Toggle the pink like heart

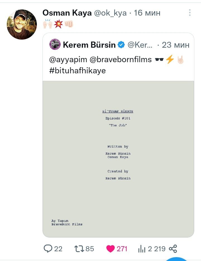click(111, 248)
